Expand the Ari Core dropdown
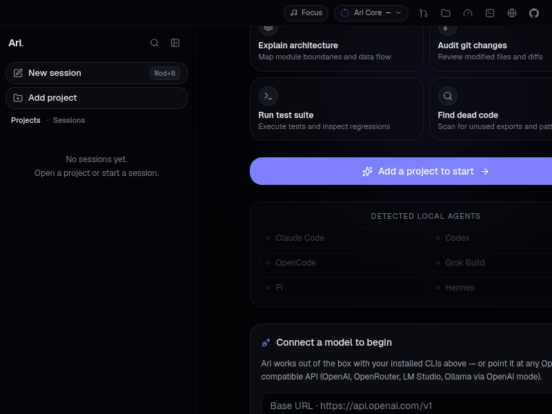This screenshot has height=414, width=552. click(x=371, y=13)
